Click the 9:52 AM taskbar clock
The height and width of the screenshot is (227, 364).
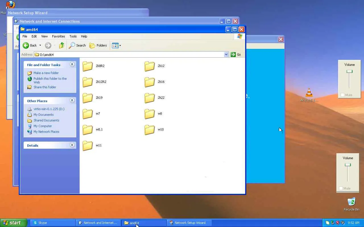click(x=353, y=223)
